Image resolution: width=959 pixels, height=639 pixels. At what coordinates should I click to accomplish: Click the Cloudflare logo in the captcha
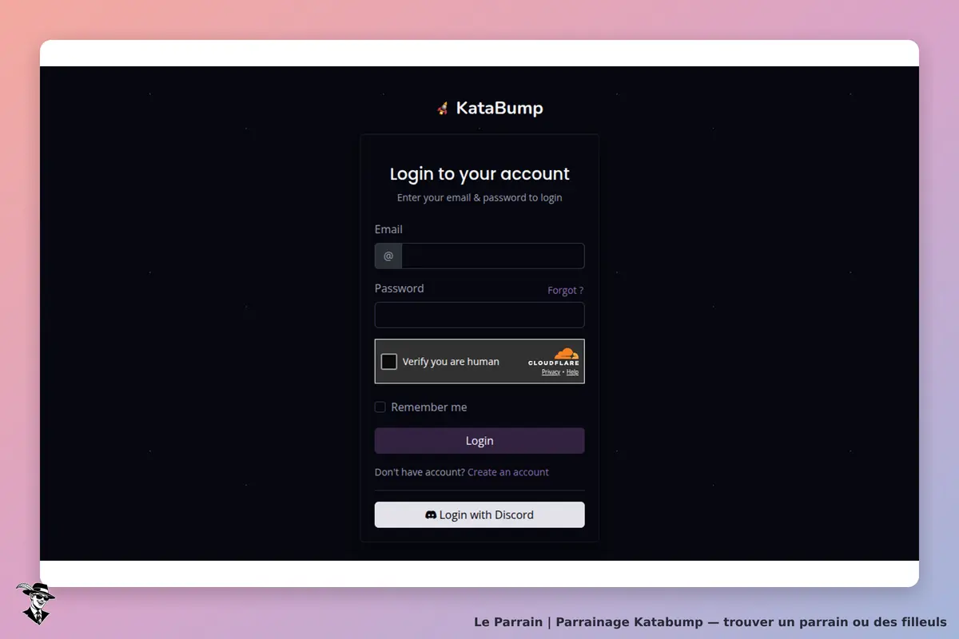point(554,357)
